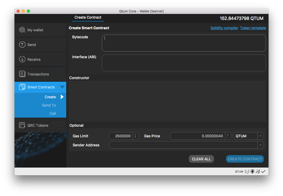Click the CLEAR ALL button

click(x=201, y=159)
